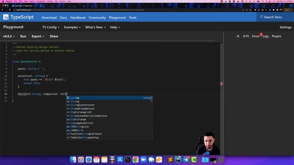The height and width of the screenshot is (165, 294).
Task: Pick StringConstructor from autocomplete list
Action: click(109, 105)
